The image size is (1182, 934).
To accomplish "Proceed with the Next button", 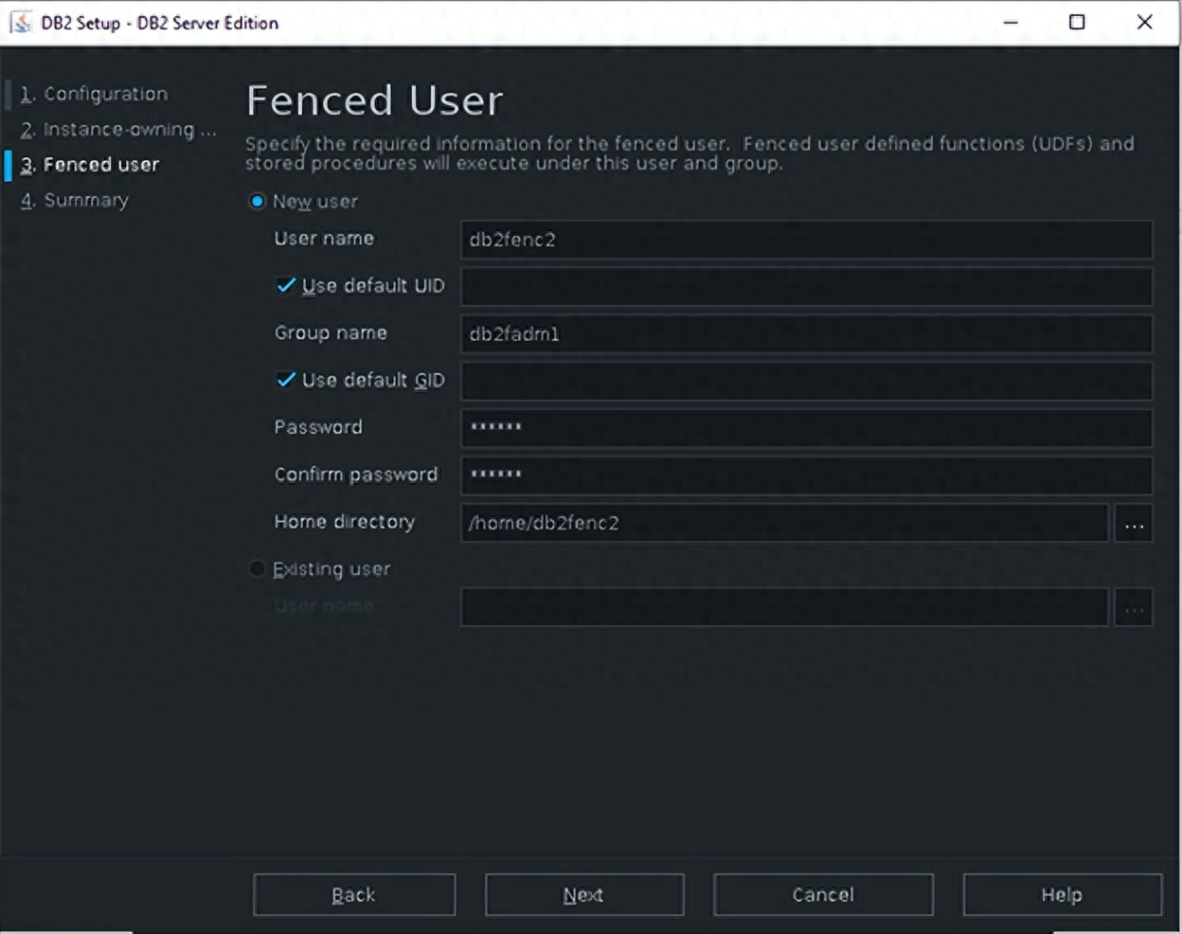I will pyautogui.click(x=583, y=895).
